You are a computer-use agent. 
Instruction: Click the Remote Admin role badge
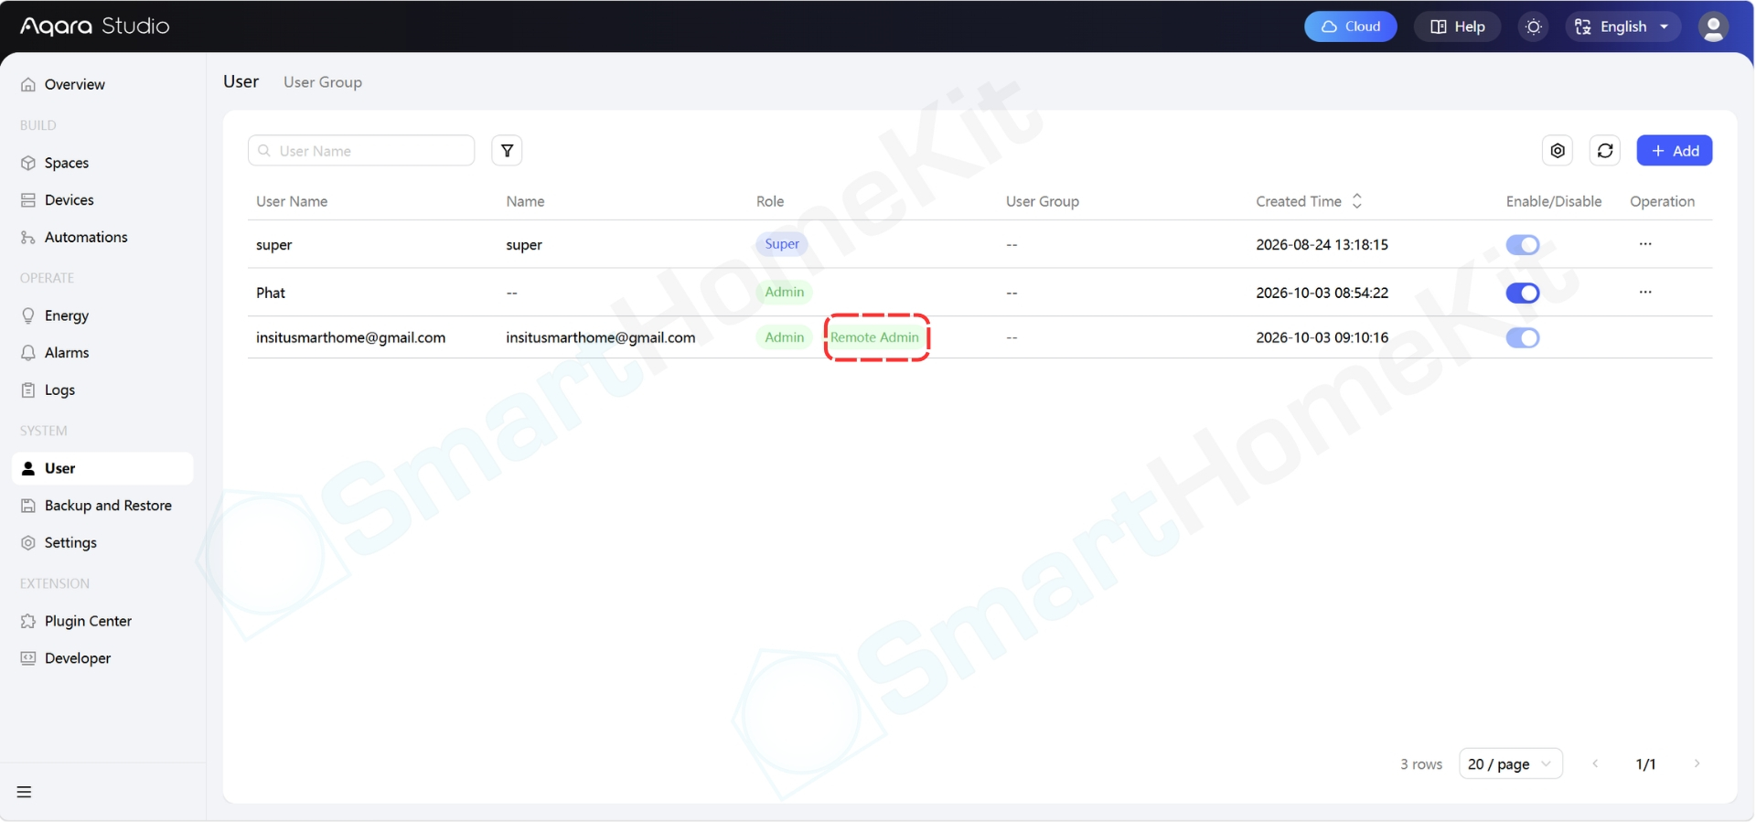point(874,337)
